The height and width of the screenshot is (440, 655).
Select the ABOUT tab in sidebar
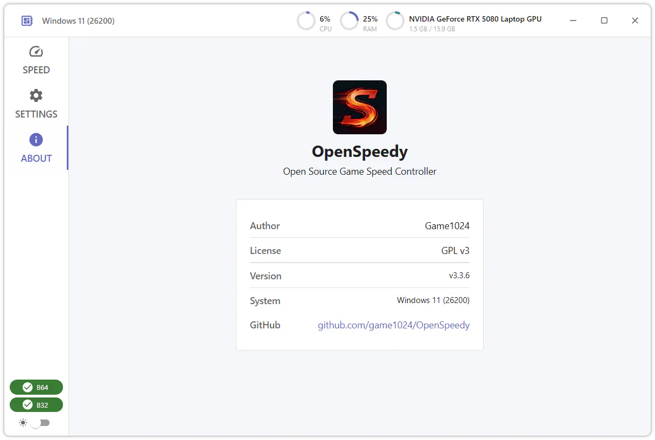(36, 148)
